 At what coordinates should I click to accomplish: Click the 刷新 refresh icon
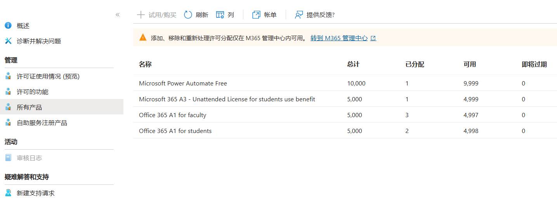[x=188, y=15]
